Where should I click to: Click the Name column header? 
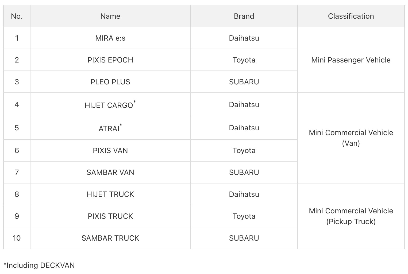(x=110, y=16)
